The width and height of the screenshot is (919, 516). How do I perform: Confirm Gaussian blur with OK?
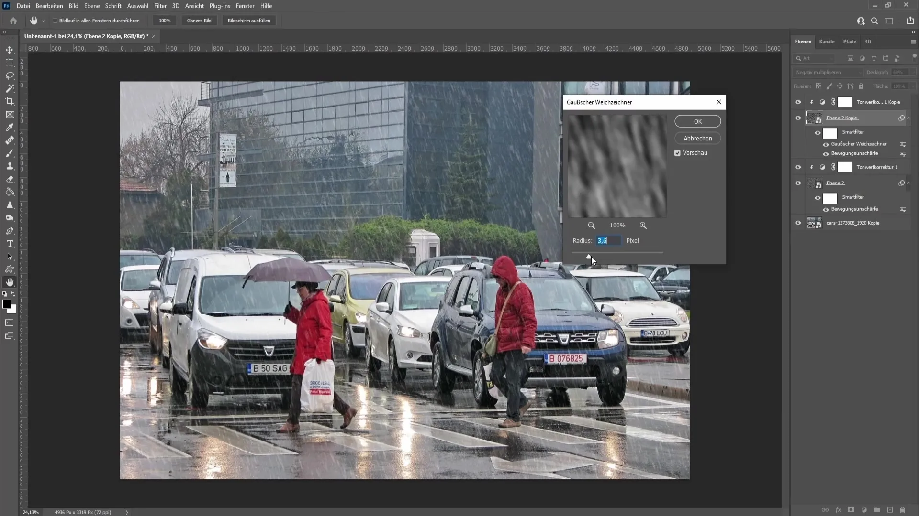(698, 121)
